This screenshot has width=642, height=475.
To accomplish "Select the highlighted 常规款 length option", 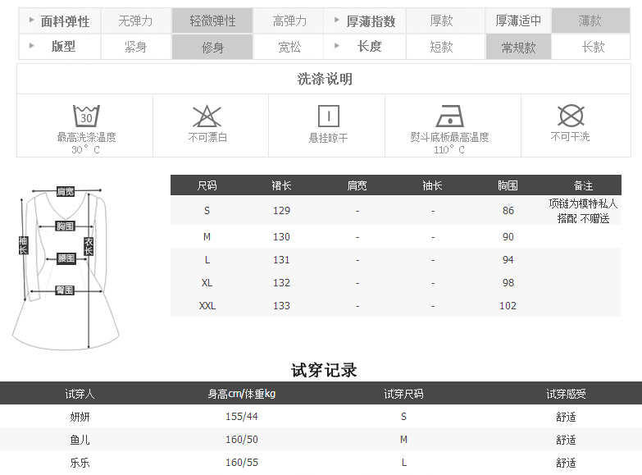I will (518, 47).
